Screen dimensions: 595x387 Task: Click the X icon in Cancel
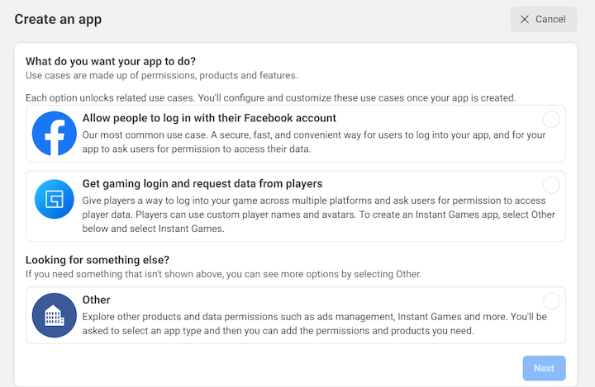point(525,19)
